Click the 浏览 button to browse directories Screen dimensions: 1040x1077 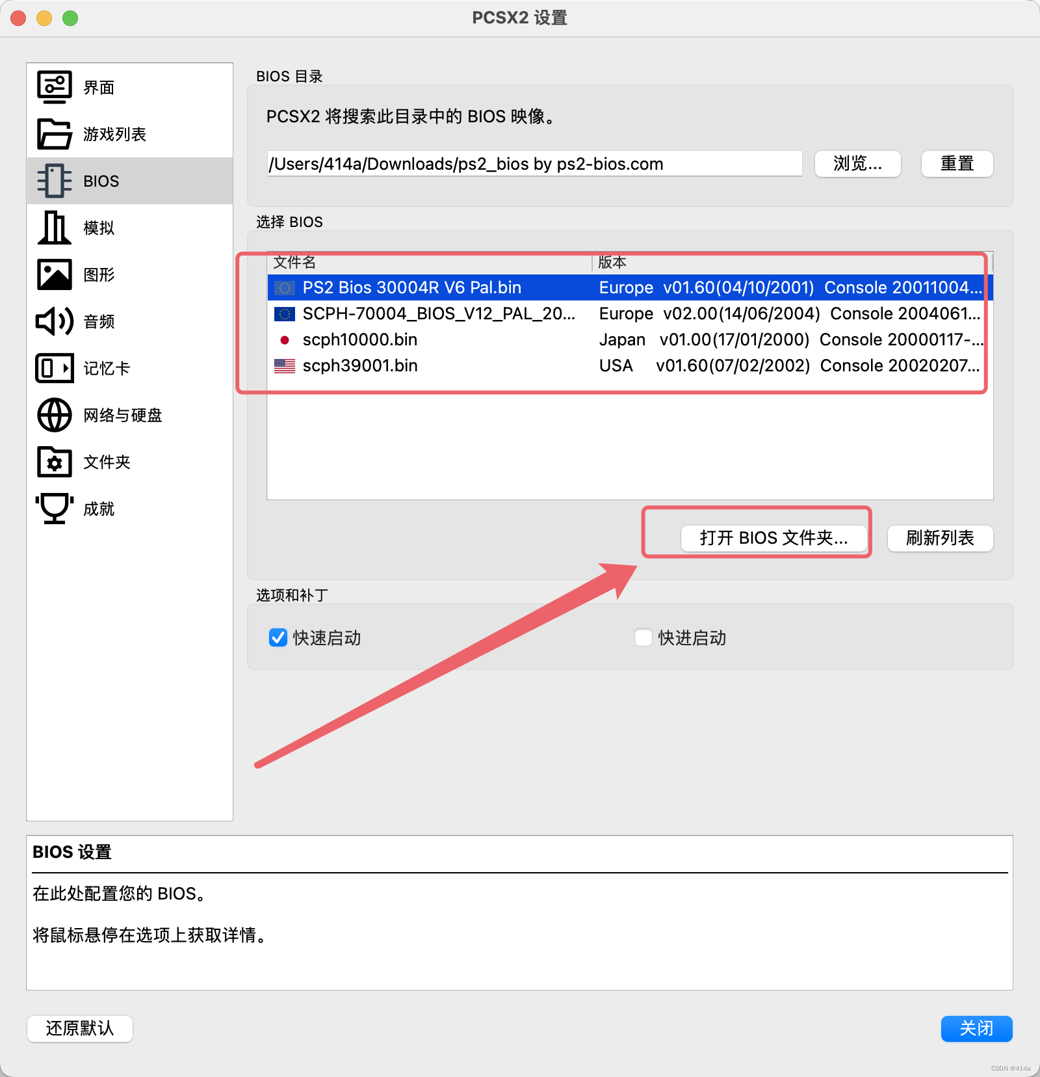[857, 164]
